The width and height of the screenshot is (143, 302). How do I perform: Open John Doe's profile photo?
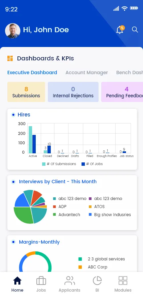(13, 31)
